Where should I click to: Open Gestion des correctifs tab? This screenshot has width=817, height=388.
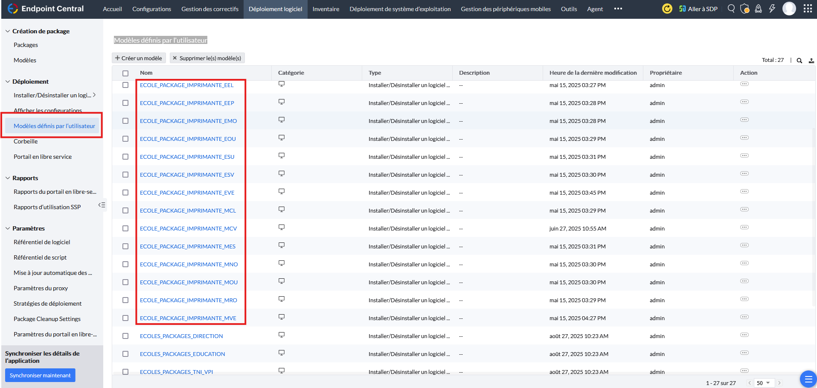click(x=210, y=9)
